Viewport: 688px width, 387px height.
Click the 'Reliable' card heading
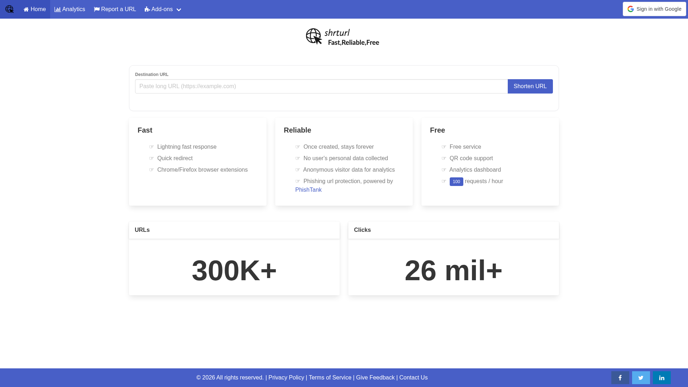tap(297, 130)
